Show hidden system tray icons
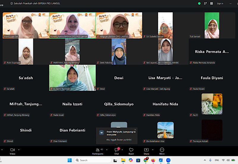The image size is (238, 164). [205, 160]
